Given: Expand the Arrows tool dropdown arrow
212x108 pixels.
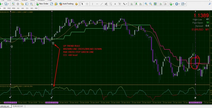Looking at the screenshot, I should click(x=127, y=4).
